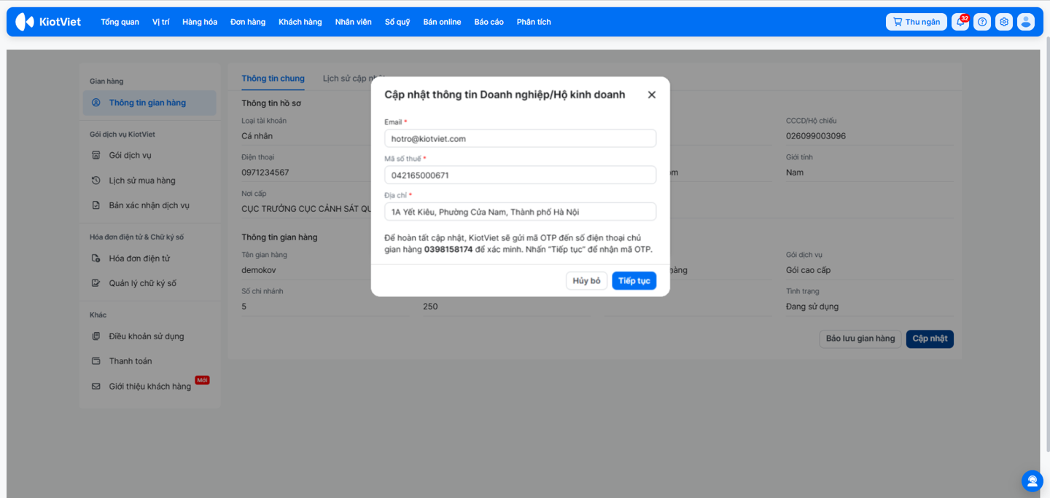This screenshot has width=1050, height=498.
Task: Click the Thu ngân button
Action: (x=917, y=22)
